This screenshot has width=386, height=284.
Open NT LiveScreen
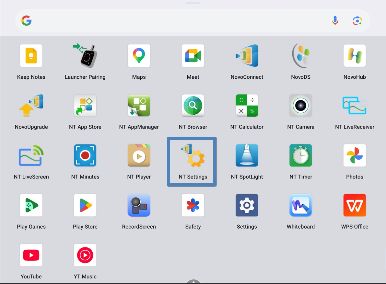click(31, 156)
